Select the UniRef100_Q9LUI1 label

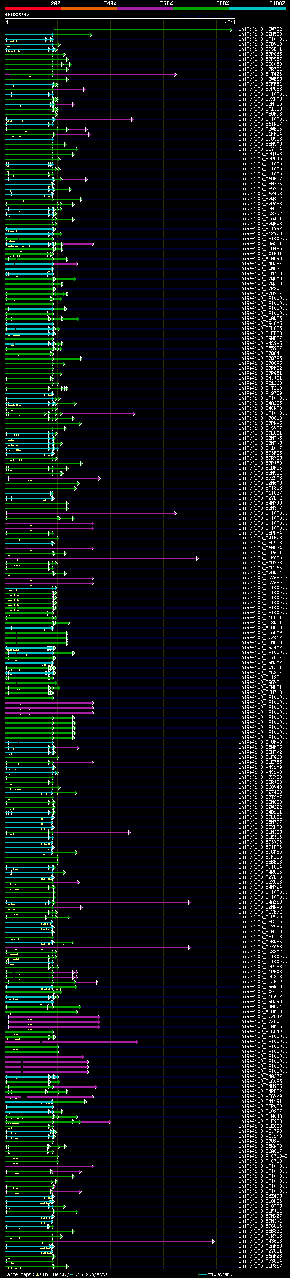click(260, 433)
